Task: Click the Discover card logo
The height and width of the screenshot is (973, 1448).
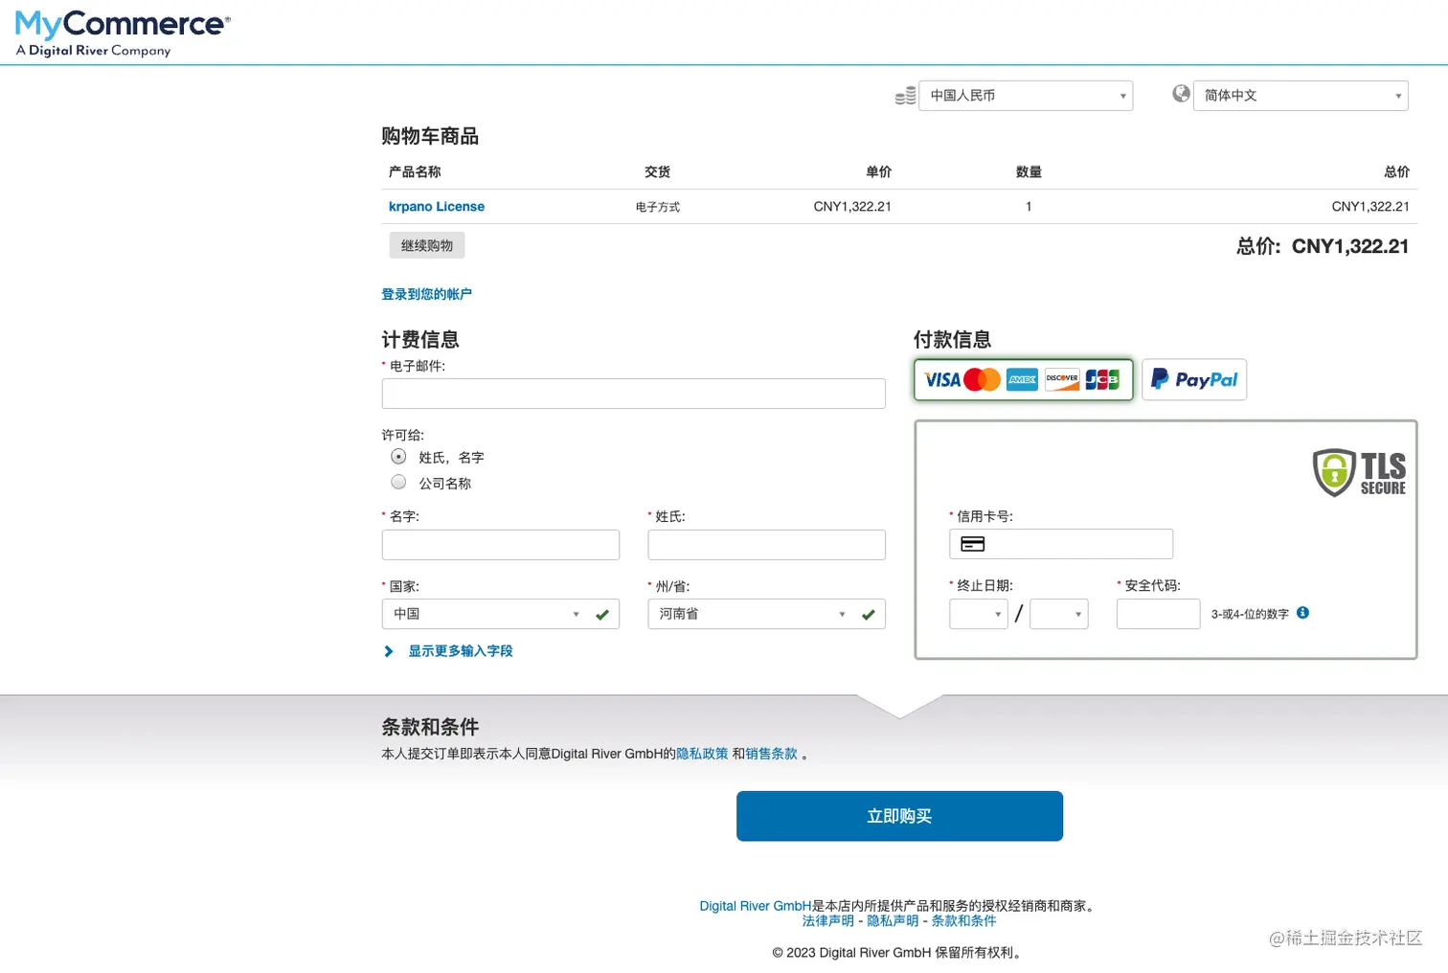Action: [1062, 380]
